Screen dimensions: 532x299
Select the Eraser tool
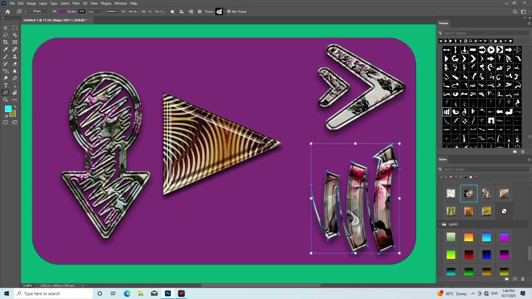tap(15, 64)
